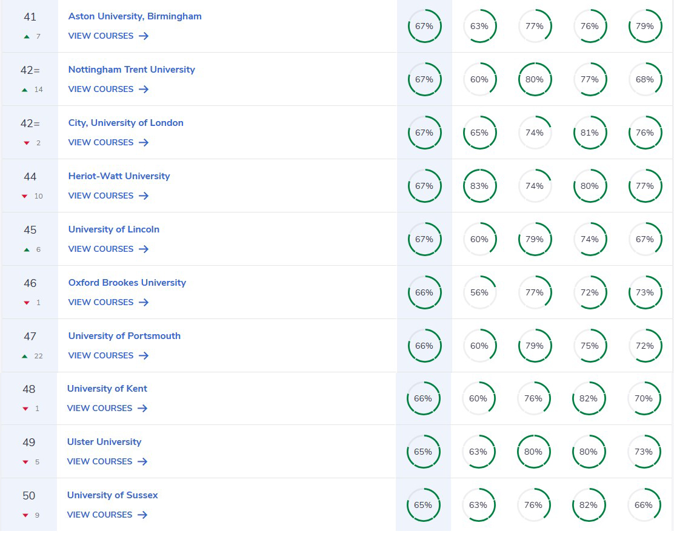The image size is (674, 537).
Task: Click the red down arrow under rank 44
Action: click(25, 196)
